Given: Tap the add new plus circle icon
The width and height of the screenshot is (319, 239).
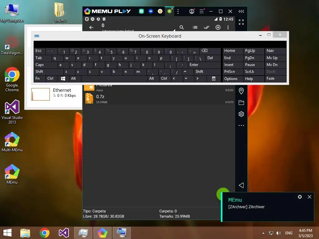Looking at the screenshot, I should [x=218, y=27].
